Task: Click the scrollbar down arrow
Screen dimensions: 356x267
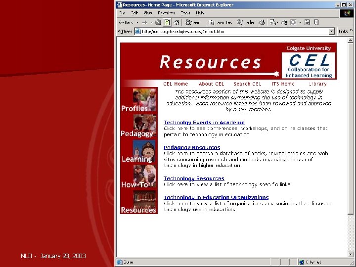Action: [351, 254]
